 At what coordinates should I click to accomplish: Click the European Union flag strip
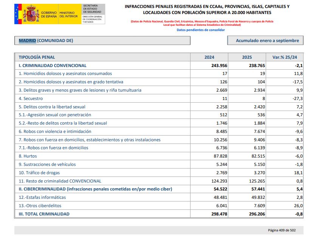pos(16,14)
